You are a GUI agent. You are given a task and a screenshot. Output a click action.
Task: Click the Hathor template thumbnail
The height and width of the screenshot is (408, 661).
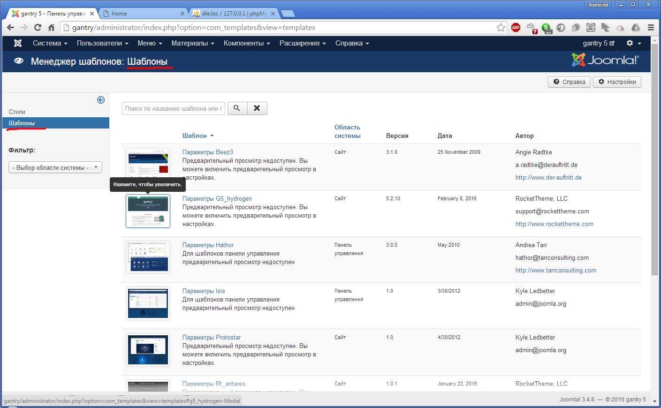click(x=148, y=257)
